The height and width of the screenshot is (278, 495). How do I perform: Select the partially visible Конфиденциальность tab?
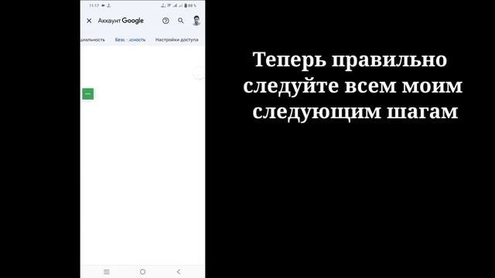[93, 39]
